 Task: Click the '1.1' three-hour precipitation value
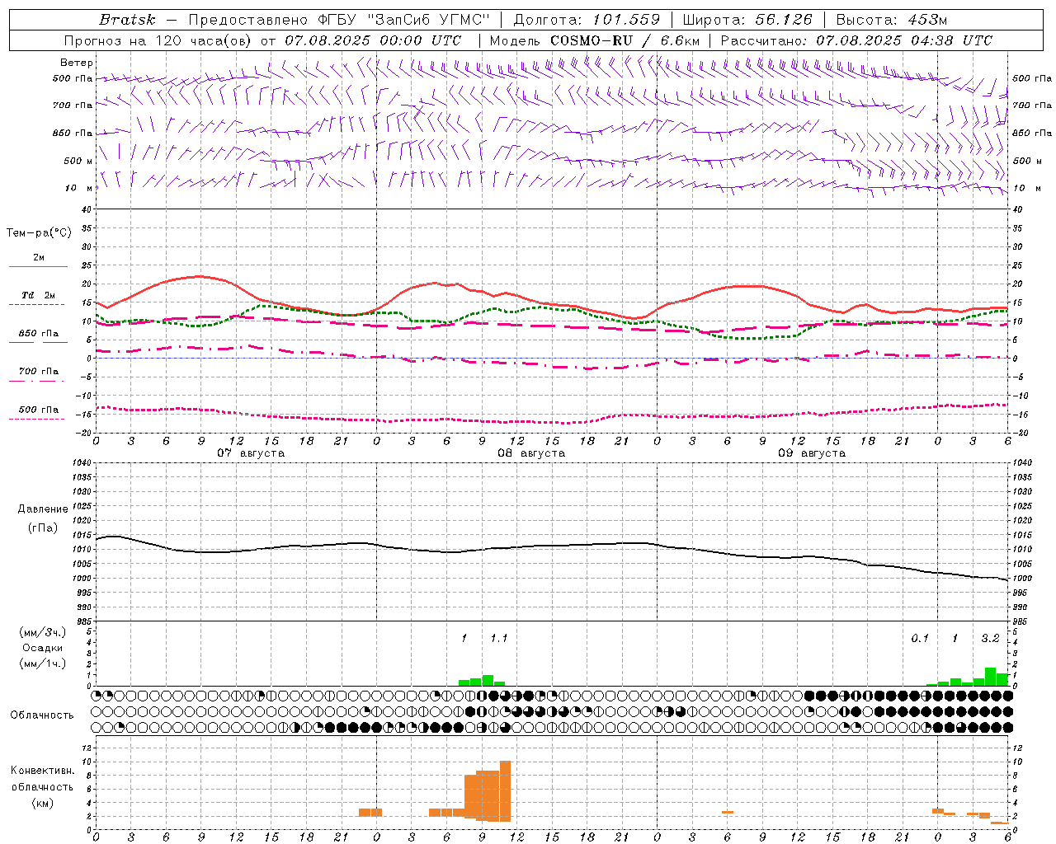(x=499, y=638)
